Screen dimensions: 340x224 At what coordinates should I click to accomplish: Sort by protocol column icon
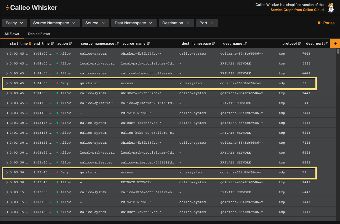pyautogui.click(x=300, y=44)
